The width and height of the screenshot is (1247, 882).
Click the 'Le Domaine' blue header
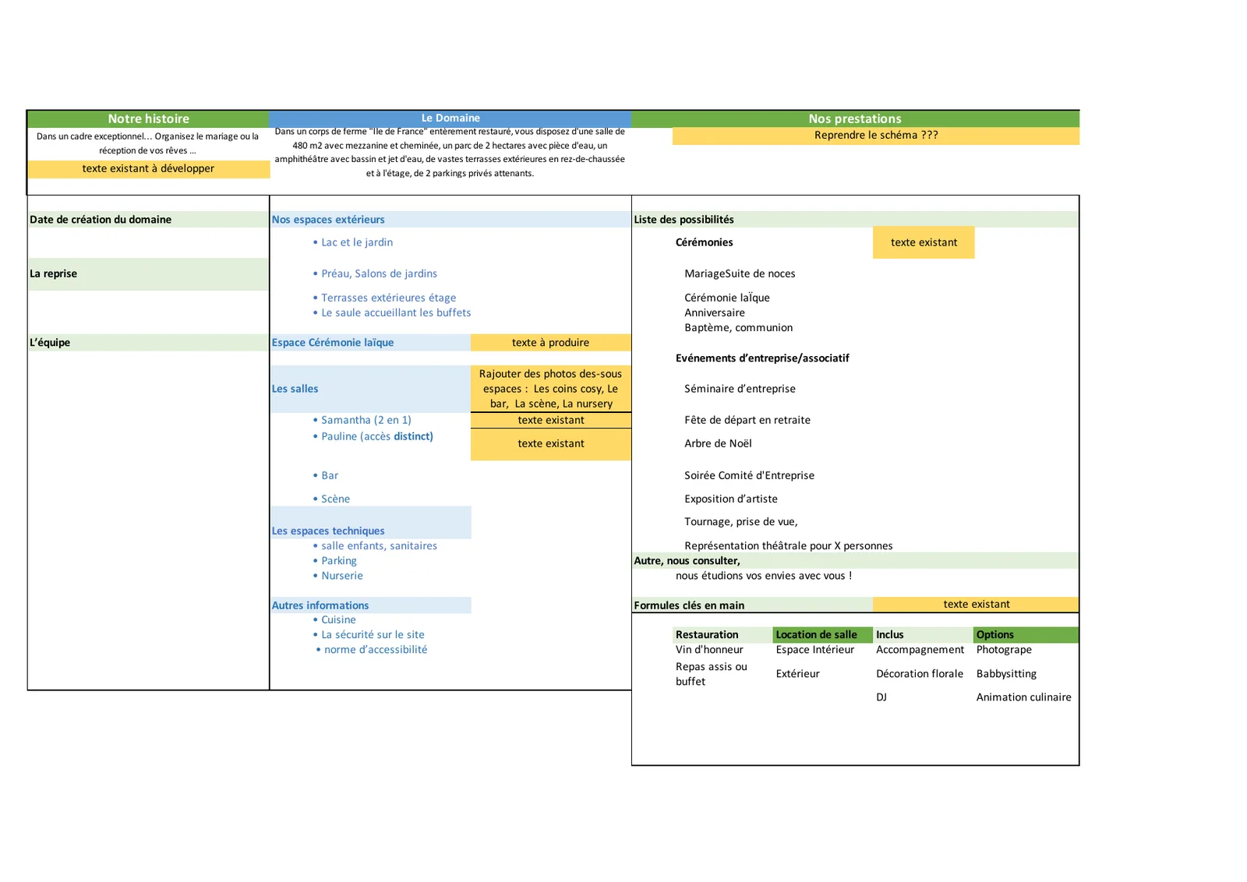pos(450,118)
